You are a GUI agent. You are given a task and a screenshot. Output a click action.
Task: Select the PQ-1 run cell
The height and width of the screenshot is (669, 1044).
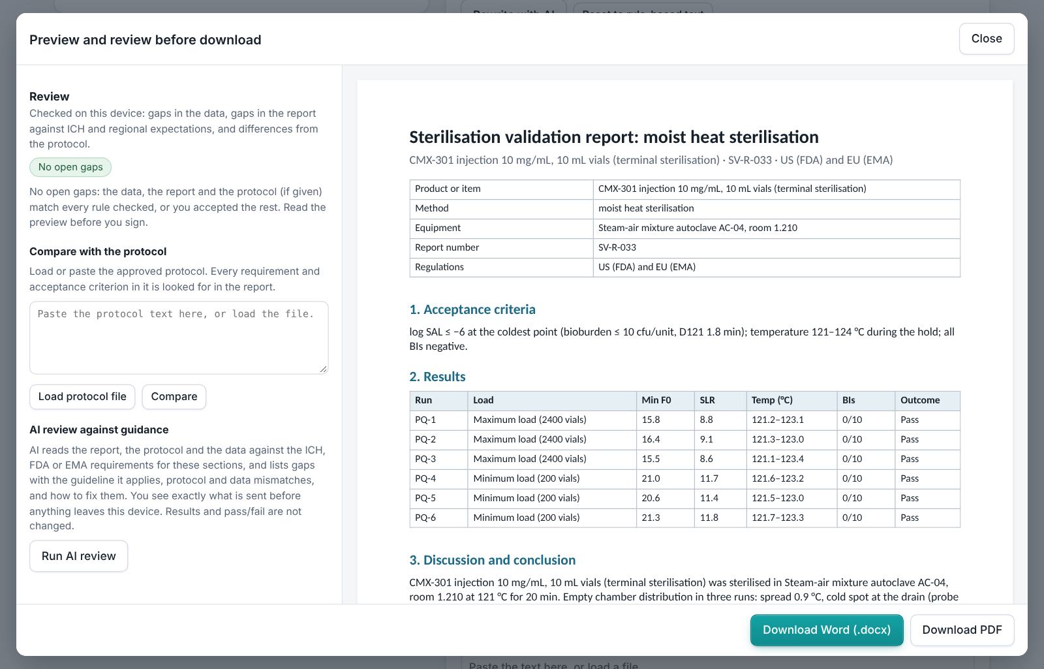click(438, 420)
